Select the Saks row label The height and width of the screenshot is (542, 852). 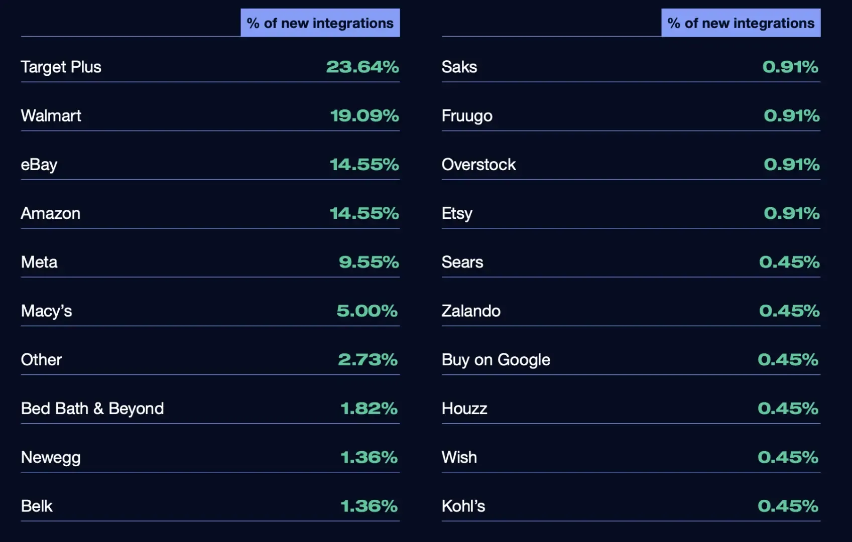(x=459, y=67)
